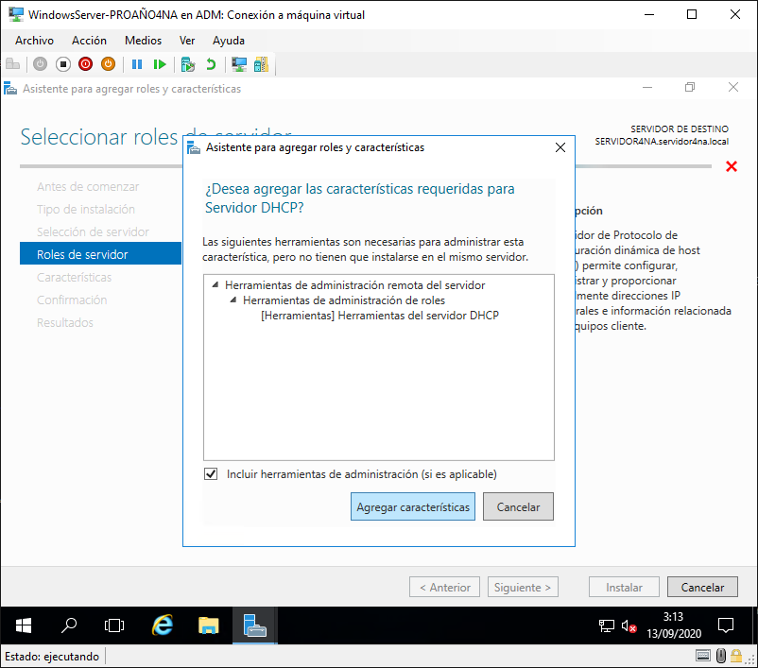Click the orange Save state icon
The width and height of the screenshot is (758, 668).
click(x=108, y=64)
